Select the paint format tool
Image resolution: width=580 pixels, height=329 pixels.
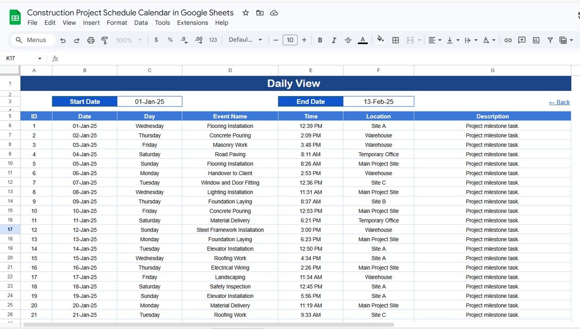[x=104, y=40]
